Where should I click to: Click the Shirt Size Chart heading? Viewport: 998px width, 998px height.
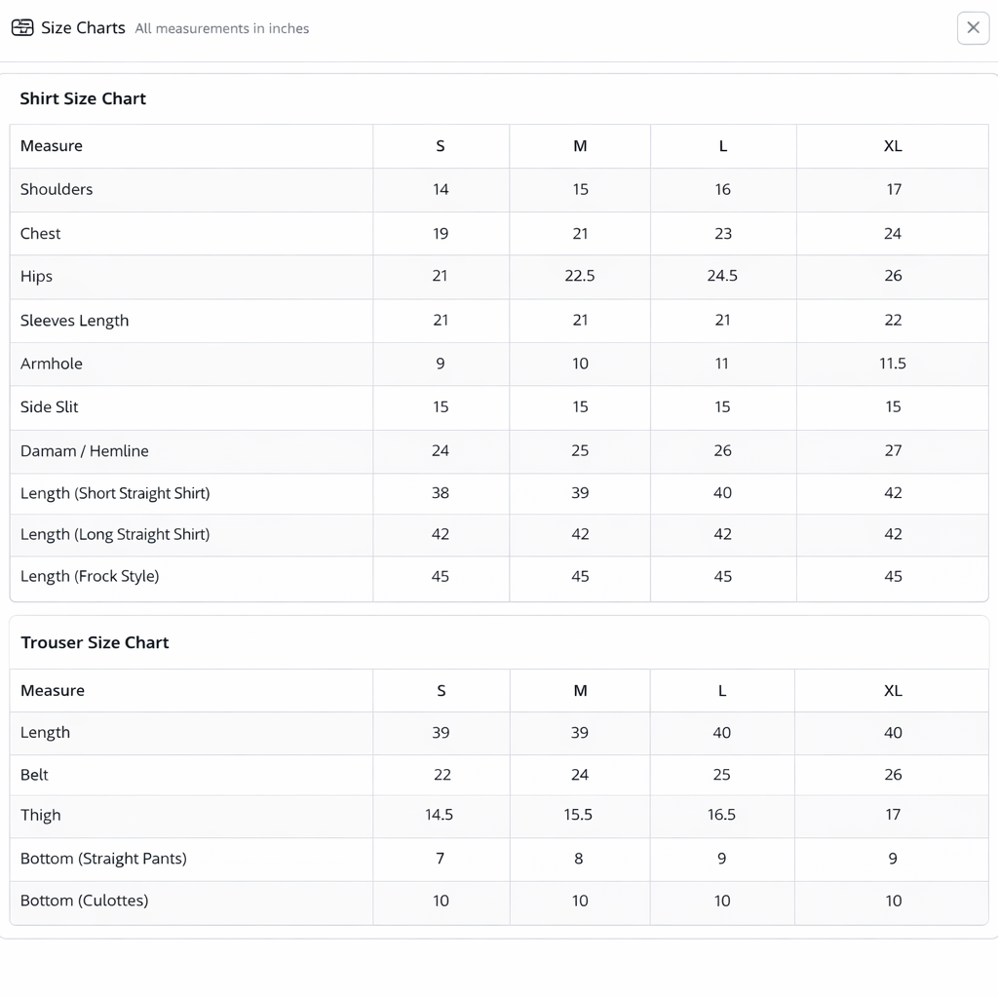[83, 98]
